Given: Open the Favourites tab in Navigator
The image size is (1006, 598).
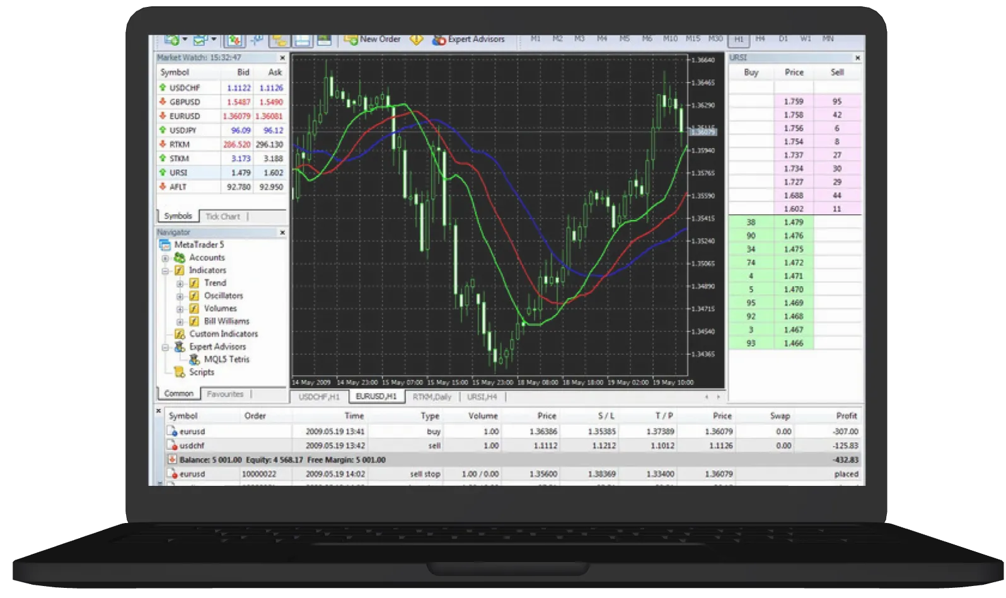Looking at the screenshot, I should 225,394.
